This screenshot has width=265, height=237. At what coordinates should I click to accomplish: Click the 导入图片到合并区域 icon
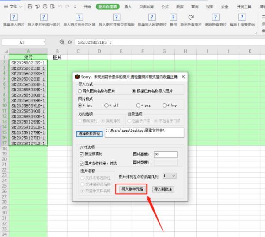pos(79,17)
